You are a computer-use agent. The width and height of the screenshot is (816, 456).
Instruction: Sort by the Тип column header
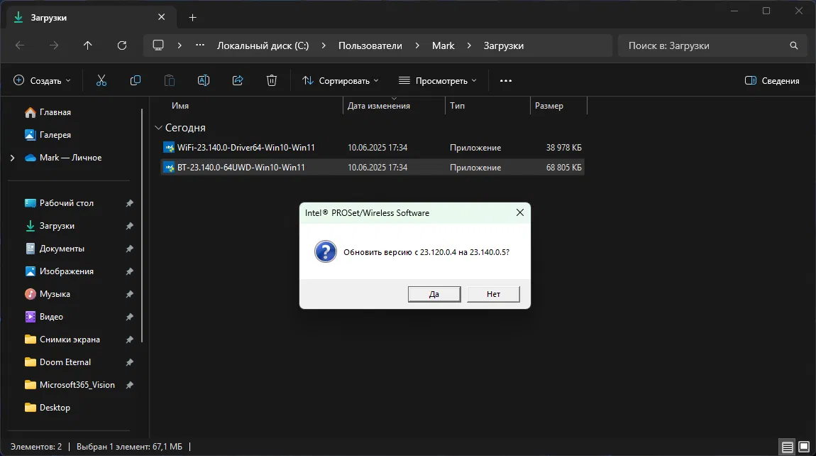(x=458, y=106)
